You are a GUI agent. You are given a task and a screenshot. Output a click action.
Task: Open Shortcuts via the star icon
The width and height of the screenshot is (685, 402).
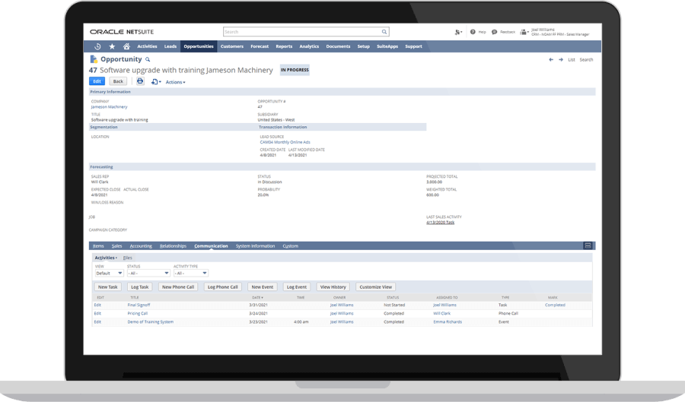(113, 46)
